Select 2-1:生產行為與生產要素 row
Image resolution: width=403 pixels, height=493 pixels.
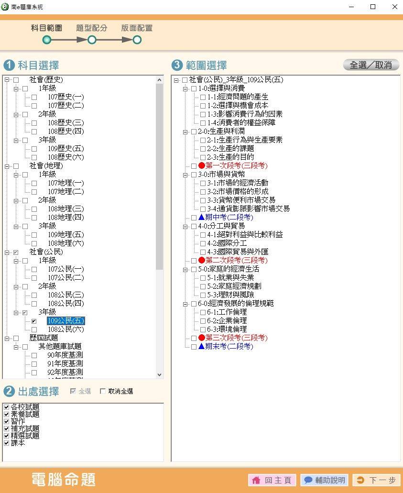245,140
